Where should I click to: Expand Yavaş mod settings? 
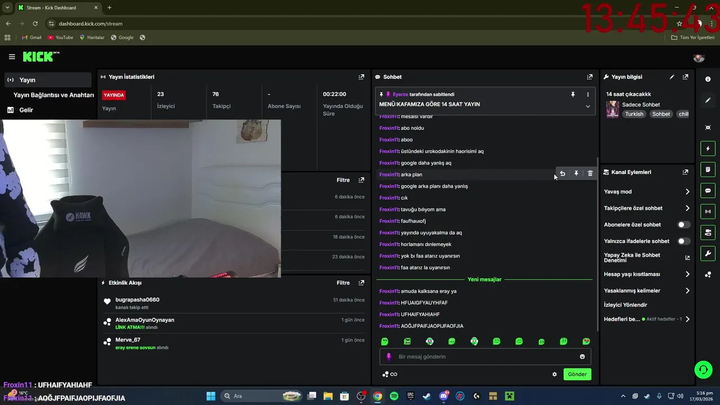click(647, 192)
